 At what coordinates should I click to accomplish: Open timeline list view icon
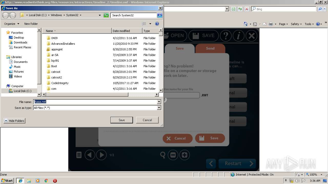[79, 155]
